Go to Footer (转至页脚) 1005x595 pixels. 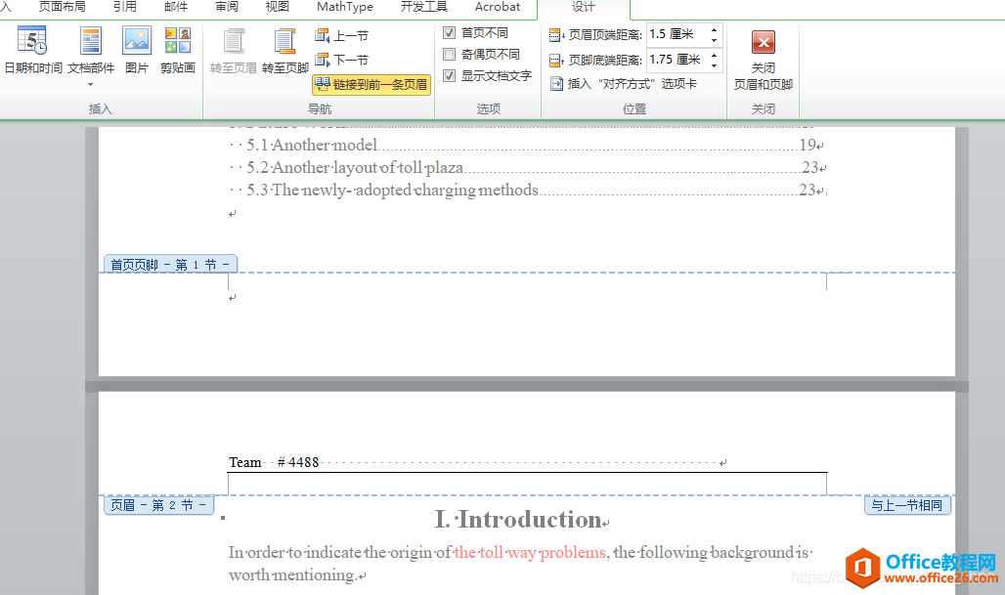pos(285,50)
